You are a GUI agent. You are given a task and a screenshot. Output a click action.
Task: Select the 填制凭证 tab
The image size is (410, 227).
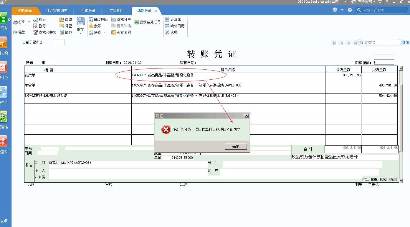click(x=144, y=11)
